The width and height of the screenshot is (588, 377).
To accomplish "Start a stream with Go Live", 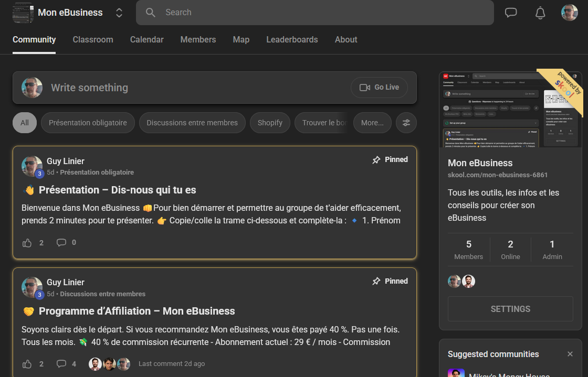I will 379,88.
